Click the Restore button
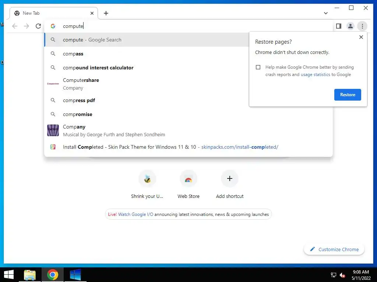 coord(348,95)
